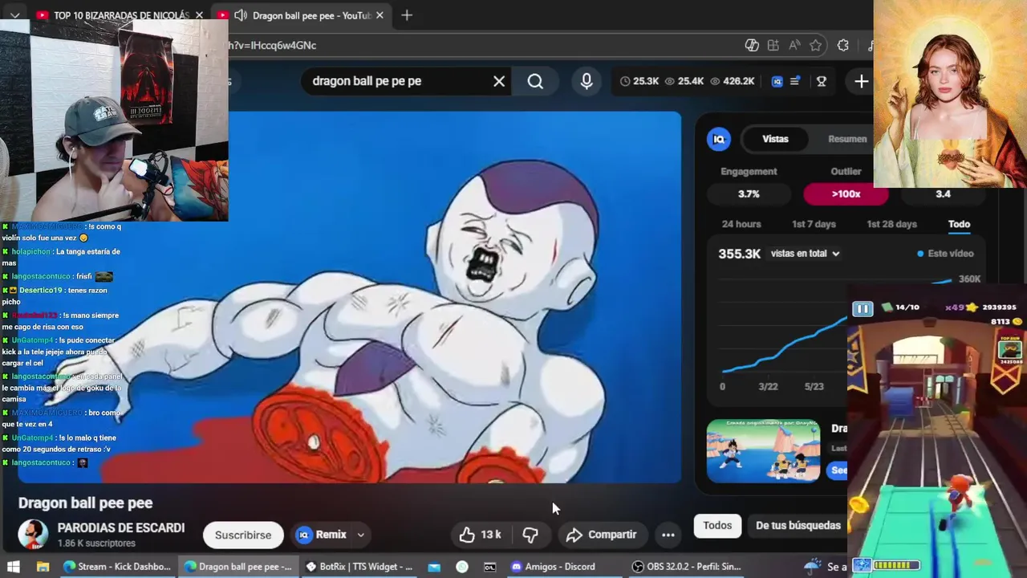Click the Compartir share button
The height and width of the screenshot is (578, 1027).
tap(601, 535)
